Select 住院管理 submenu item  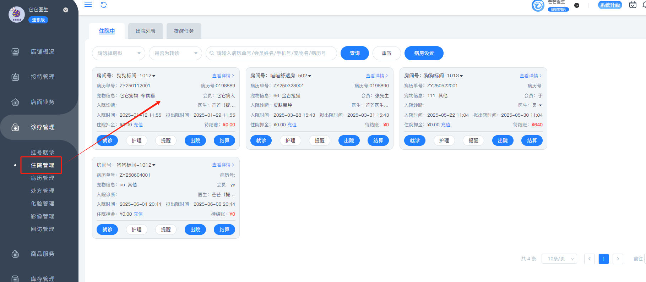coord(42,165)
